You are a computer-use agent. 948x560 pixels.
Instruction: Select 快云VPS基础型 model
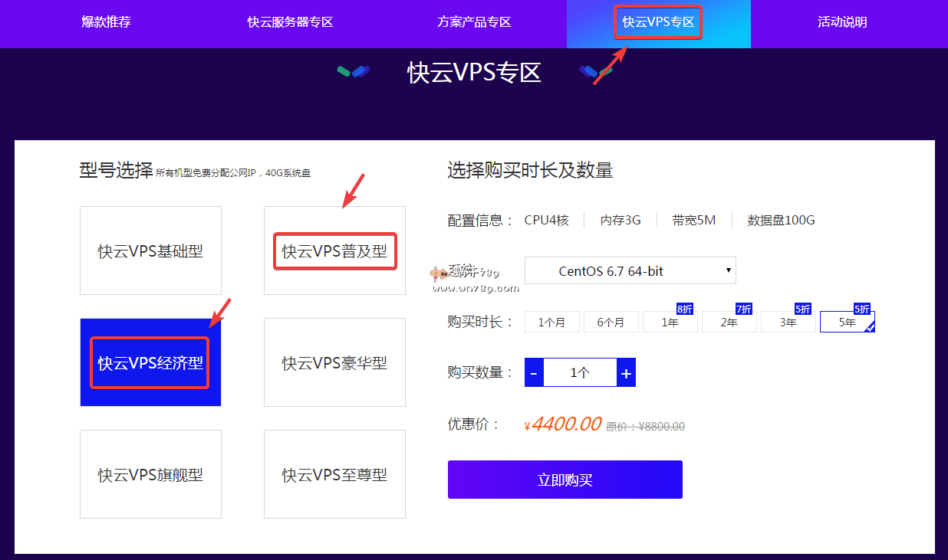[150, 251]
